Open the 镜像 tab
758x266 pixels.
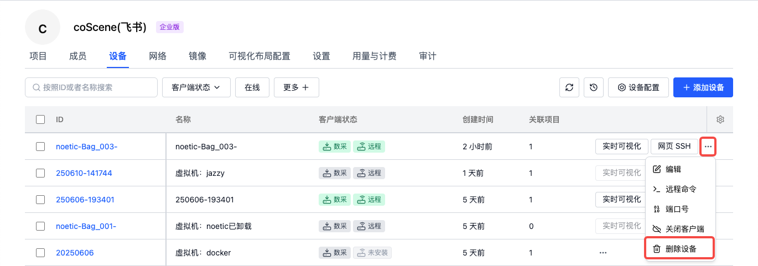point(198,56)
